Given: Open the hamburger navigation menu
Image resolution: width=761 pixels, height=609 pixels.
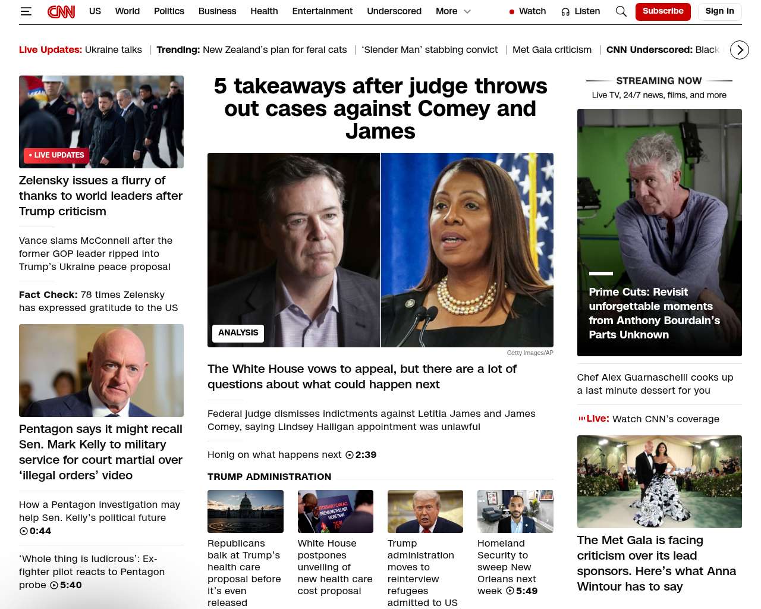Looking at the screenshot, I should 26,11.
